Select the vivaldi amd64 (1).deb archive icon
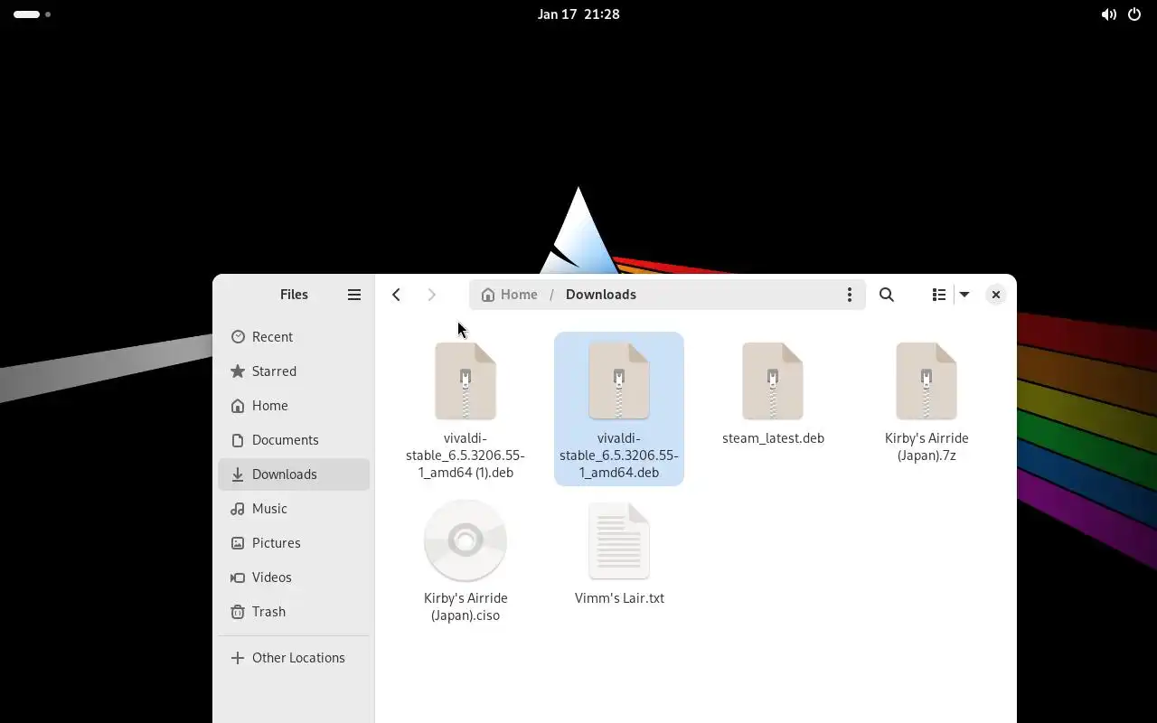 click(466, 380)
